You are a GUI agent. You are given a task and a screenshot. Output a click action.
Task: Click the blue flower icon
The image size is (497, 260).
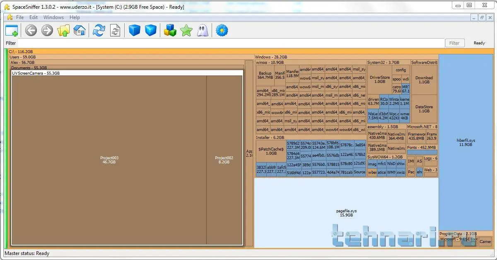pyautogui.click(x=222, y=30)
